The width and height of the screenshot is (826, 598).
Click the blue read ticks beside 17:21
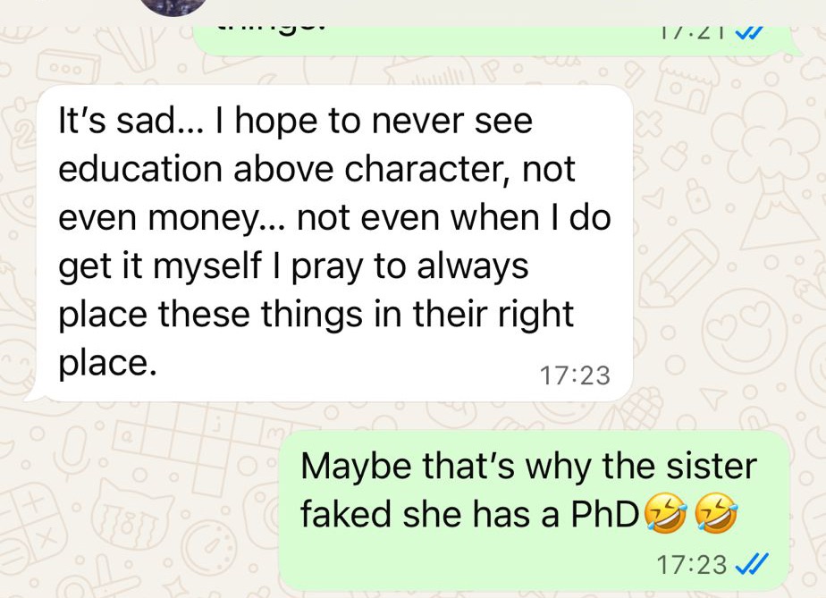pyautogui.click(x=748, y=33)
